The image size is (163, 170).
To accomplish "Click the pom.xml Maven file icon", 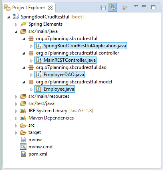I will [x=23, y=154].
